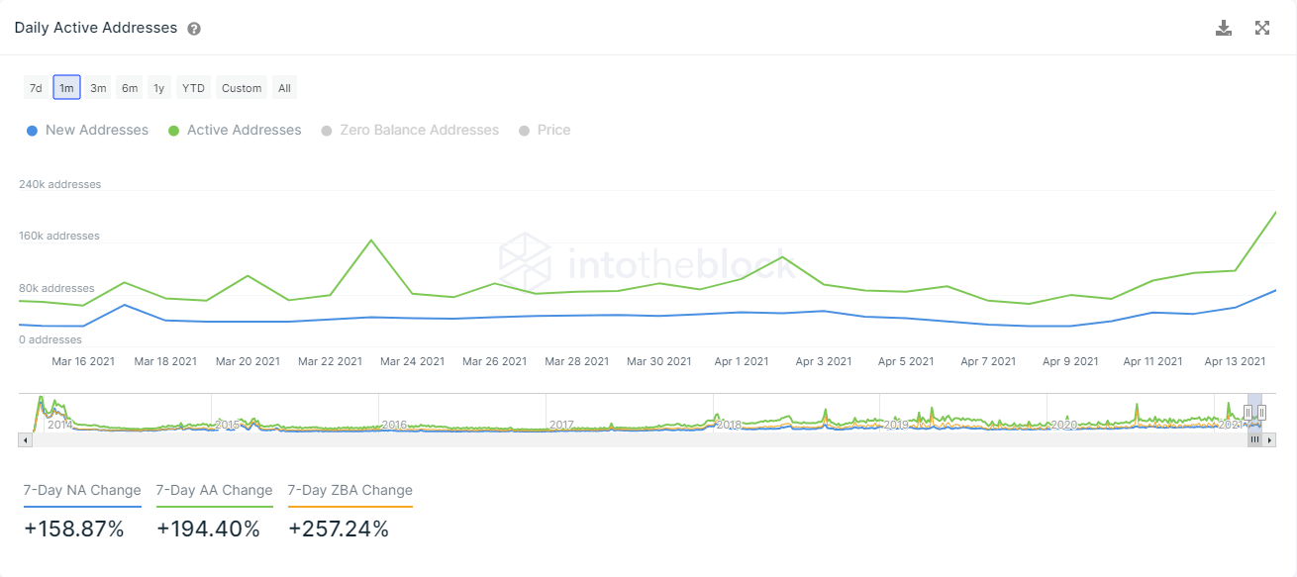Image resolution: width=1297 pixels, height=577 pixels.
Task: Switch to the 3m time range
Action: (x=98, y=88)
